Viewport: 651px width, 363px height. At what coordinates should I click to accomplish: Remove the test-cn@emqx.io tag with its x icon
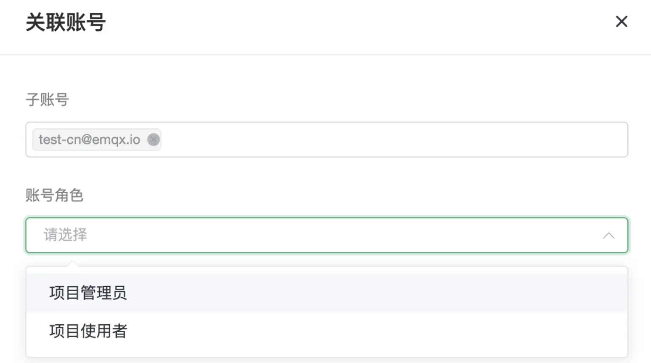click(153, 140)
